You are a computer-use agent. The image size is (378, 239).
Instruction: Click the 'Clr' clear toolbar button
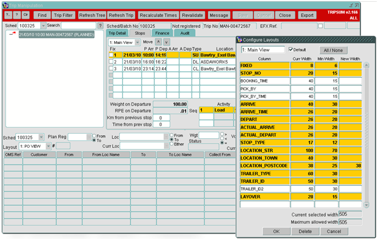26,15
